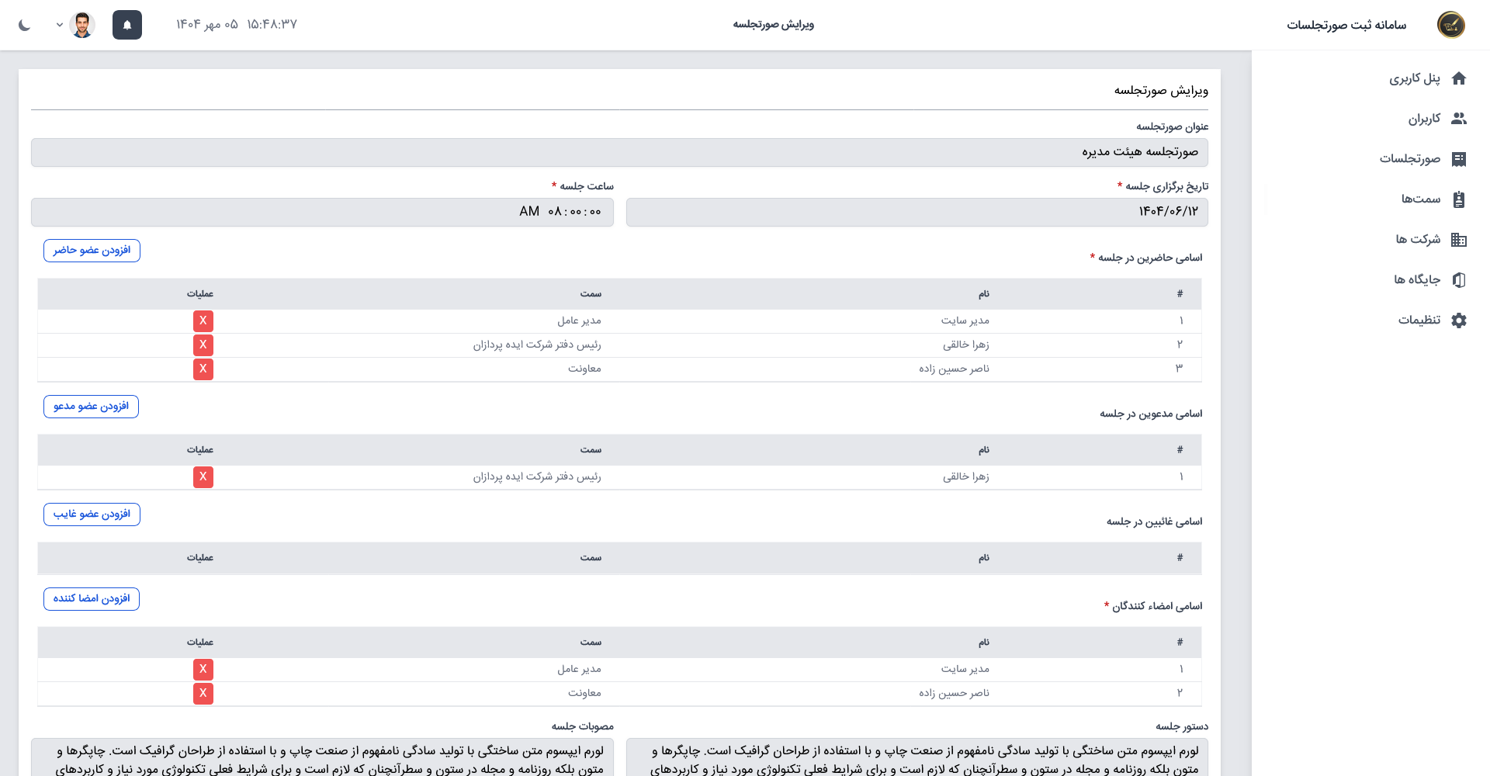Click the user avatar picture
The image size is (1490, 776).
(82, 25)
